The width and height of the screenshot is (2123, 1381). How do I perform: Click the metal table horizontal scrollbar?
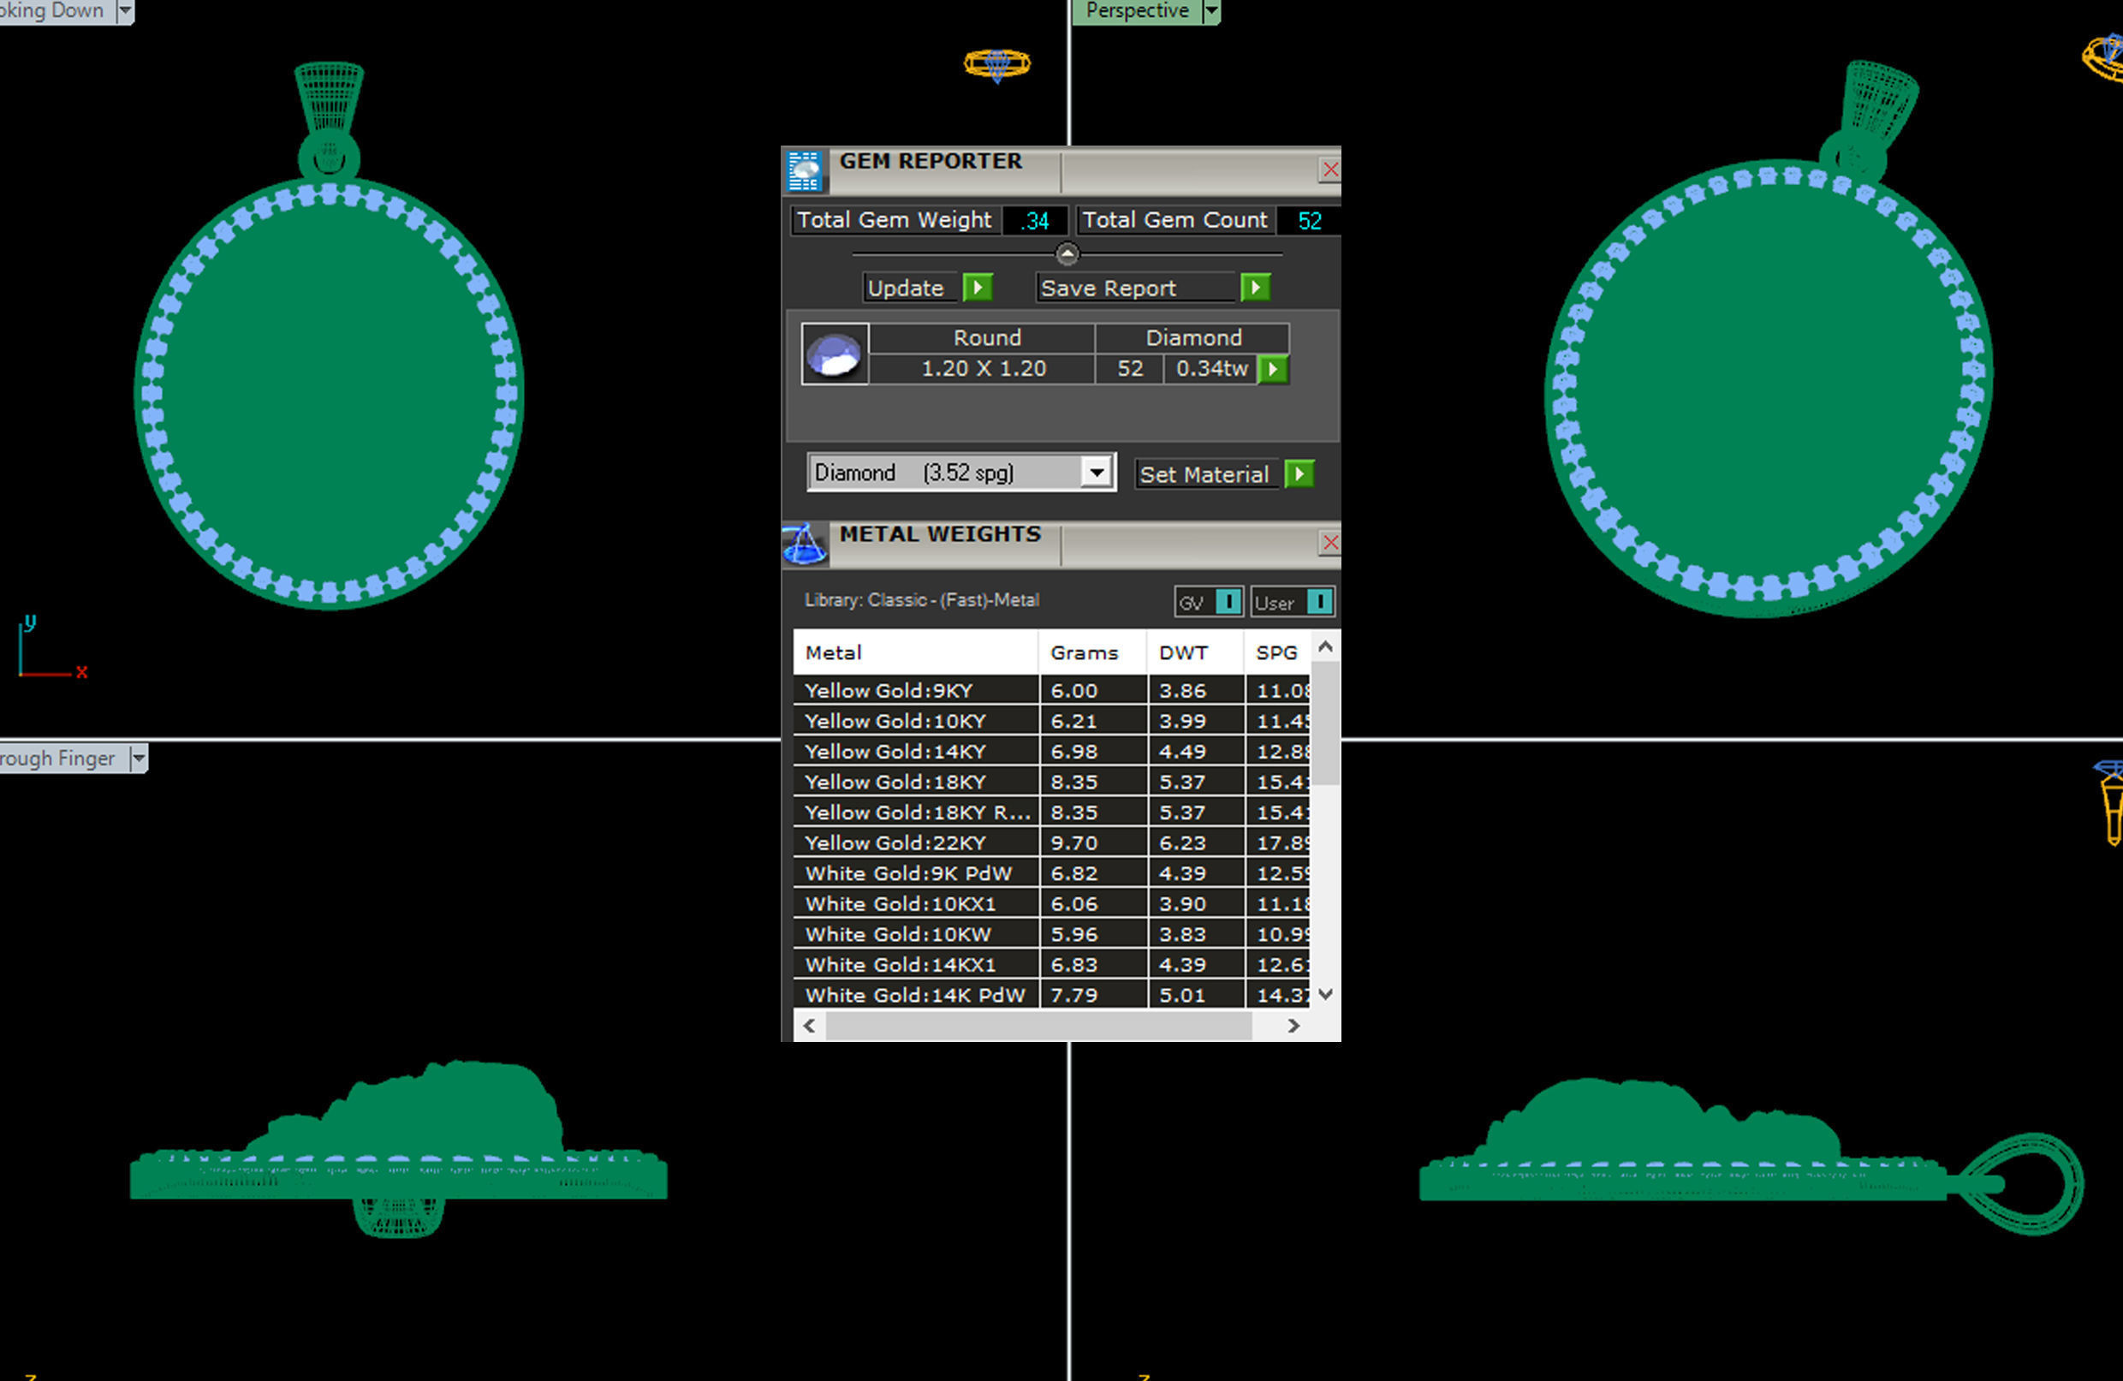1038,1027
